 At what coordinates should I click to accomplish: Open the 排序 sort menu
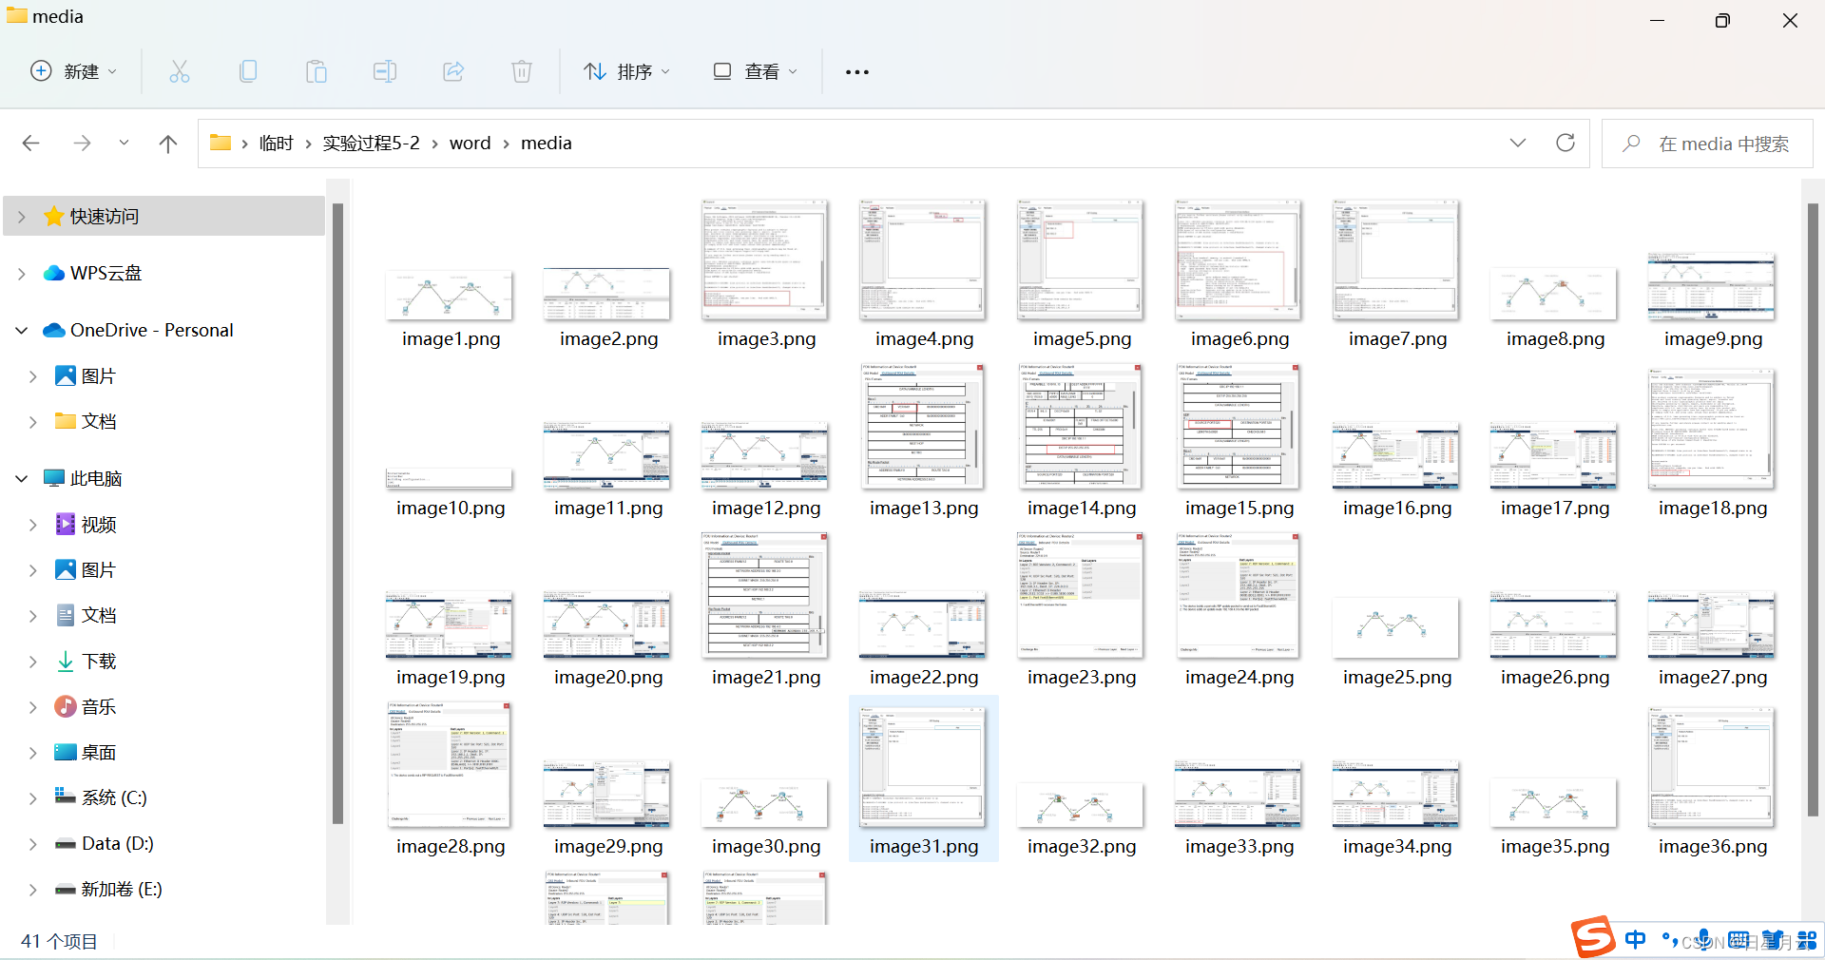pos(627,71)
